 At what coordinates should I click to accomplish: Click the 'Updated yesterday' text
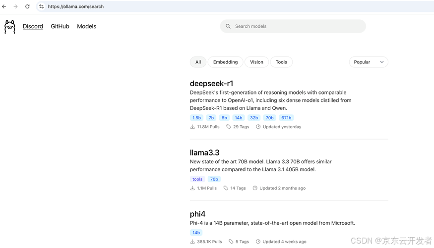[282, 127]
